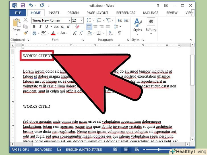The width and height of the screenshot is (207, 155).
Task: Click the Save icon in quick access toolbar
Action: (x=22, y=5)
